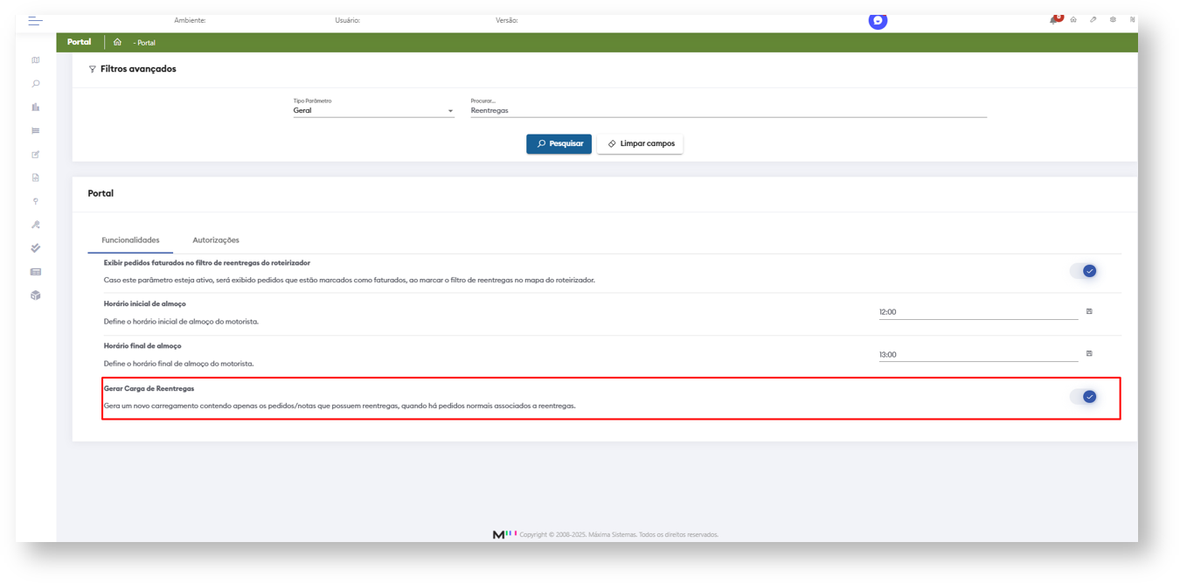The image size is (1180, 584).
Task: Go to home via green breadcrumb icon
Action: [117, 42]
